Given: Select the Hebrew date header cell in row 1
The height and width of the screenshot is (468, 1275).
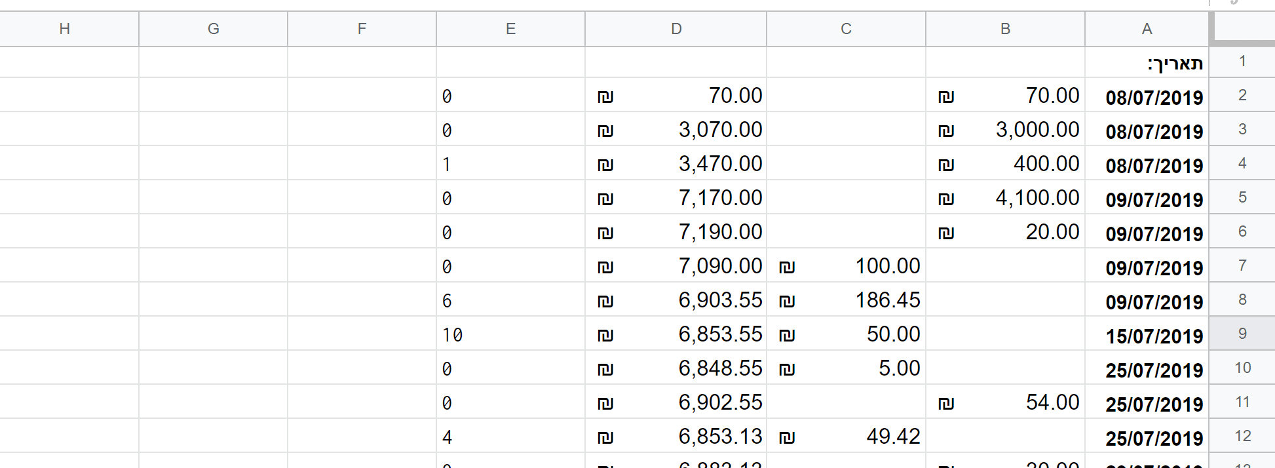Looking at the screenshot, I should pos(1147,63).
